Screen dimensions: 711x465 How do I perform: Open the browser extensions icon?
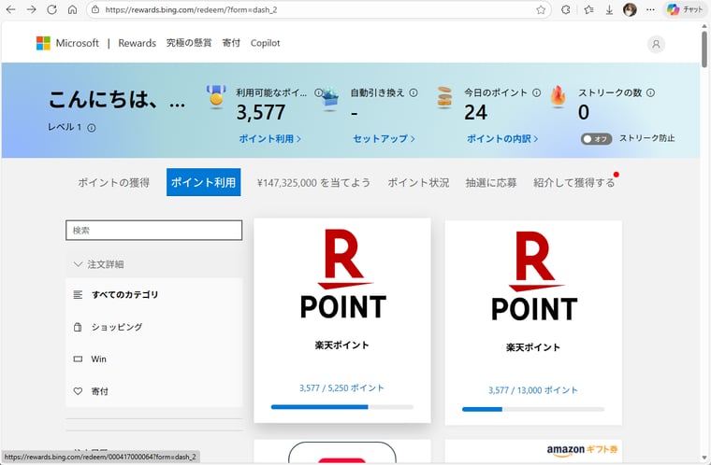coord(565,9)
